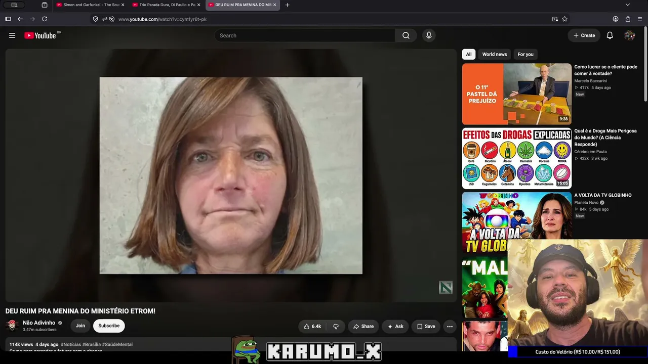The width and height of the screenshot is (648, 364).
Task: Close the Trio Parada Dura tab
Action: point(198,5)
